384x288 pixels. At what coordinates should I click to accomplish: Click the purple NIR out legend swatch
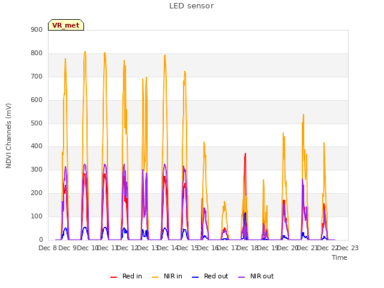point(241,277)
